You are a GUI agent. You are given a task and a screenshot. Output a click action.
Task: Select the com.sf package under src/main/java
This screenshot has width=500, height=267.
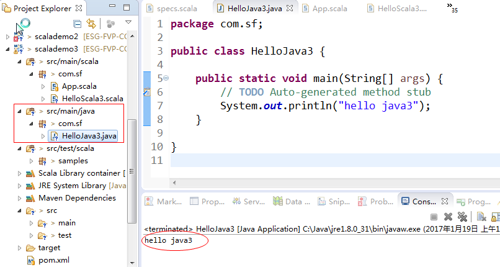70,124
